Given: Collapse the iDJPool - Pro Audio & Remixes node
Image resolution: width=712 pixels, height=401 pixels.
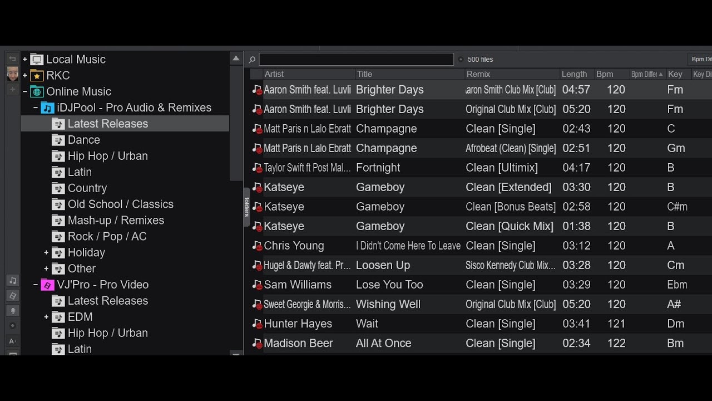Looking at the screenshot, I should pos(36,107).
